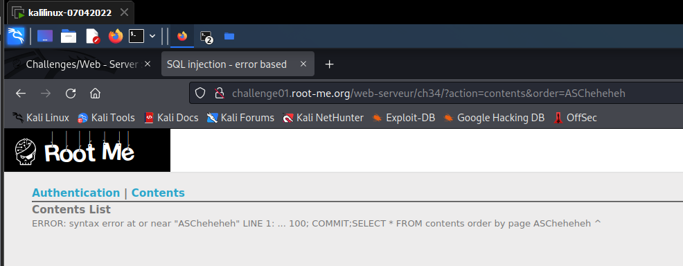
Task: Open a new browser tab with plus
Action: [330, 64]
